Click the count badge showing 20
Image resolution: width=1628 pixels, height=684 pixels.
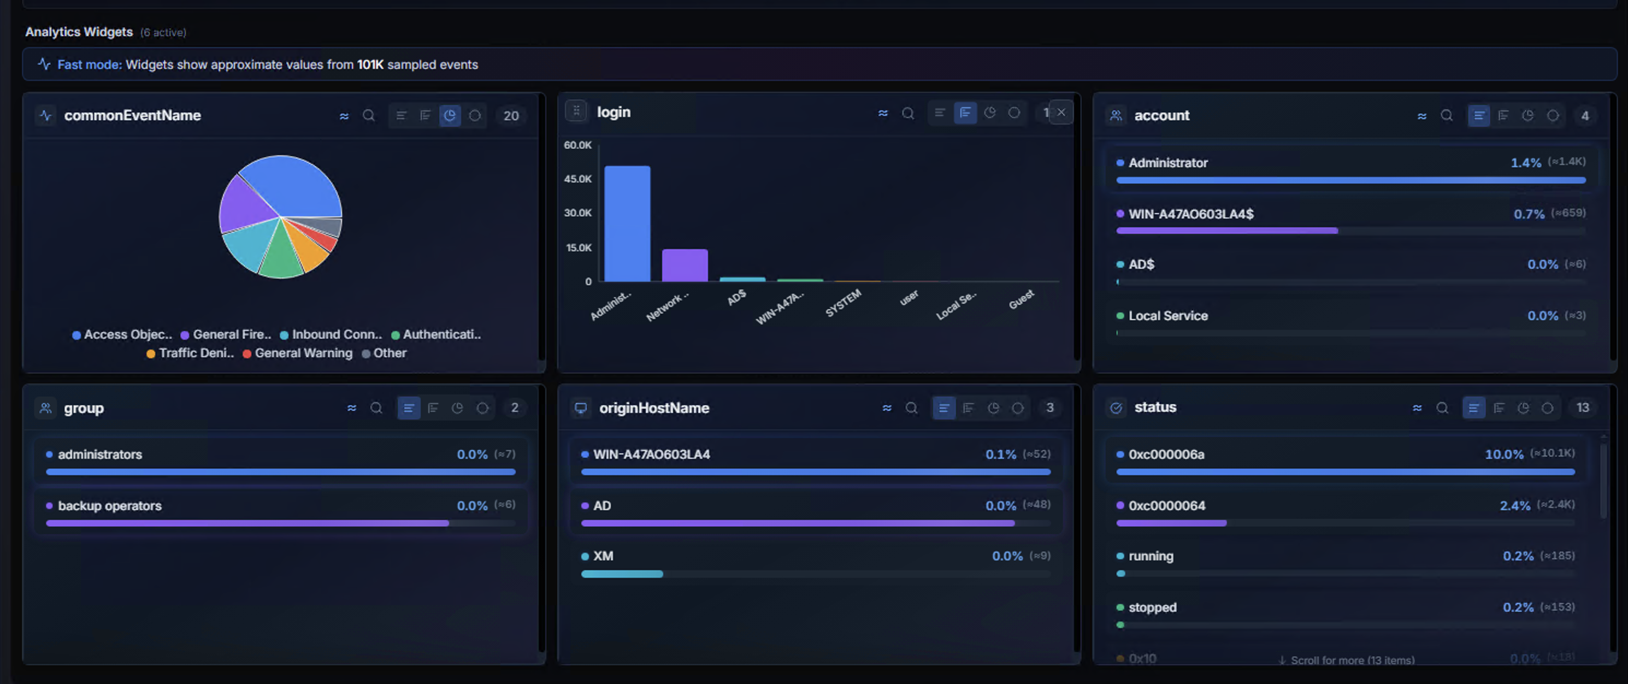(x=511, y=116)
